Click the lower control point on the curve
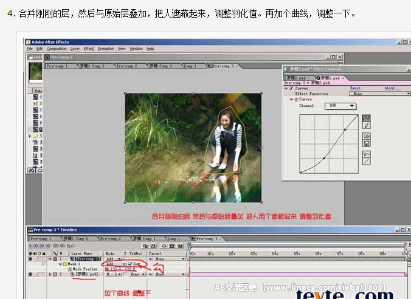Viewport: 411px width, 299px height. click(324, 158)
